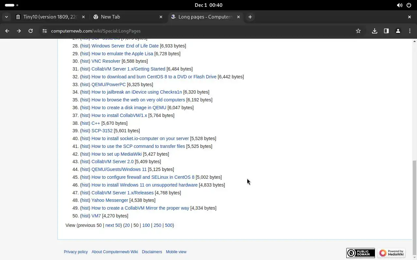Open CollabVM Server 1.x/Releases
This screenshot has height=260, width=417.
(x=122, y=193)
